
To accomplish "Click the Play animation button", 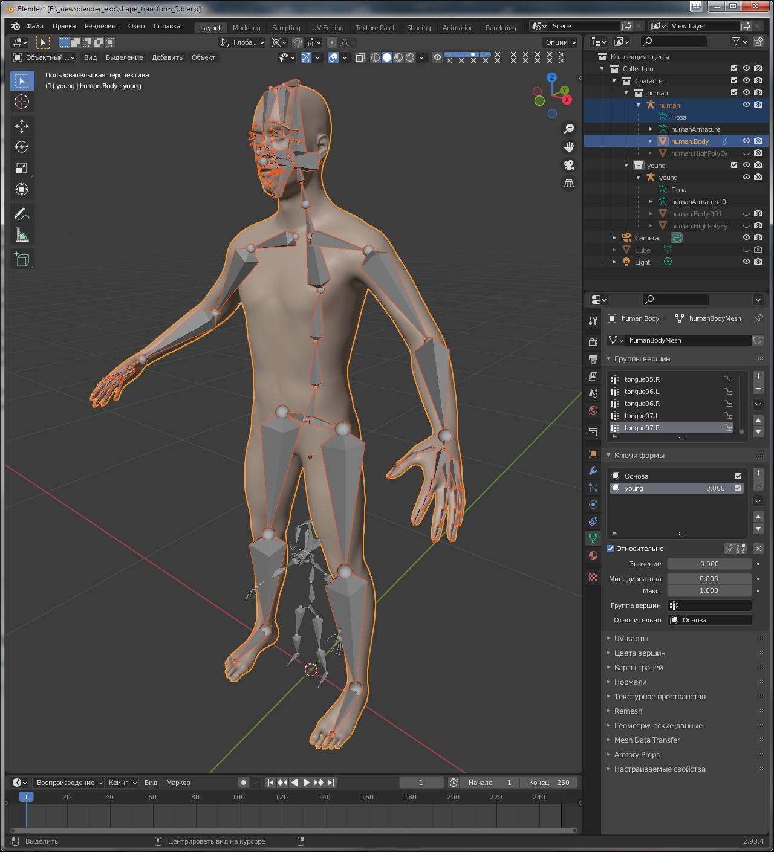I will click(307, 783).
